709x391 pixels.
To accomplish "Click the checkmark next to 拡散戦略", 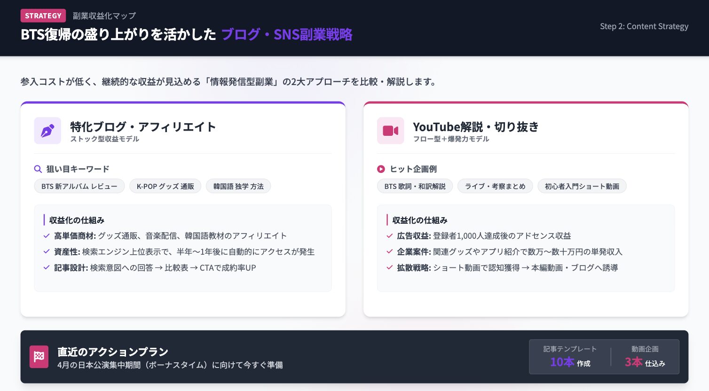I will 389,268.
